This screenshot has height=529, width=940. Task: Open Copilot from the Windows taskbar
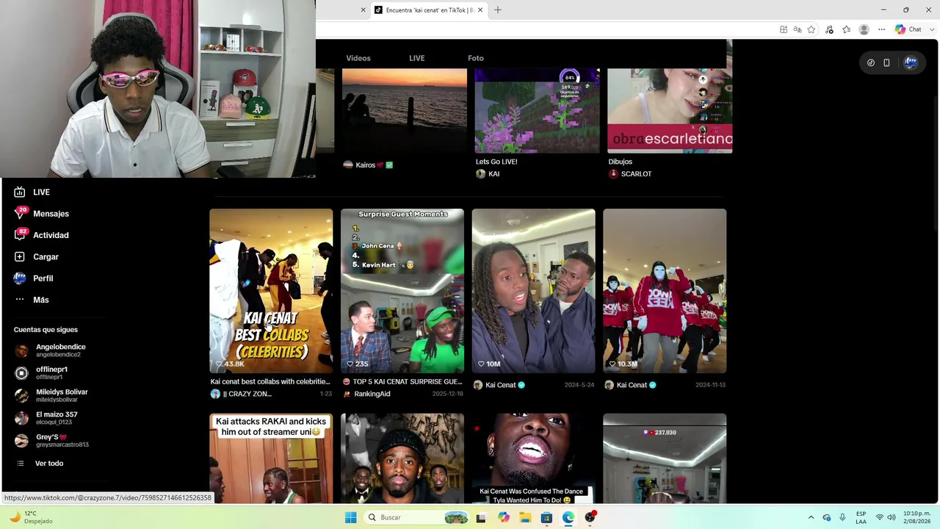[503, 517]
